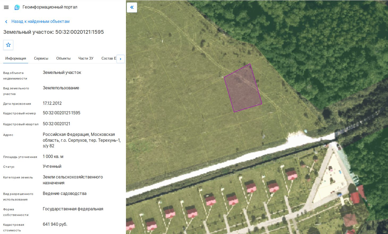Open the Объекты tab
388x234 pixels.
click(x=64, y=59)
